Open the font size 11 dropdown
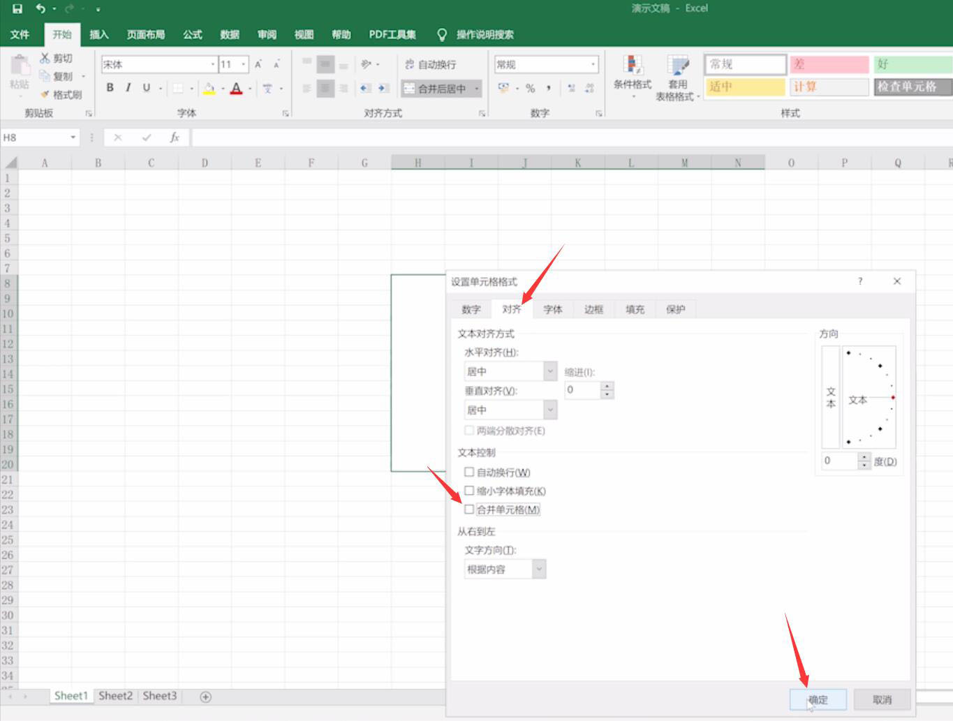The width and height of the screenshot is (953, 721). coord(244,64)
